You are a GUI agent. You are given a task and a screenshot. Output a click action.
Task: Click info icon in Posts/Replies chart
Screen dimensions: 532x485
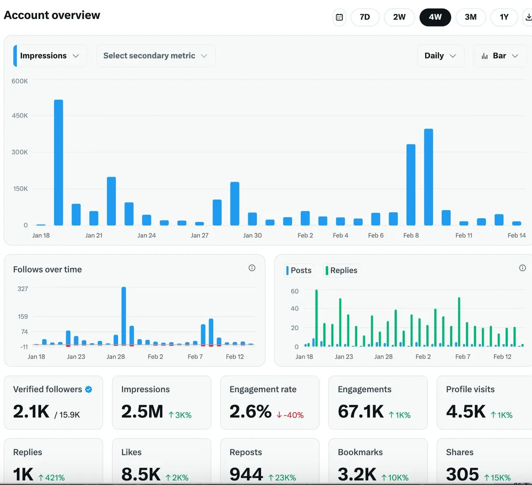(x=522, y=268)
